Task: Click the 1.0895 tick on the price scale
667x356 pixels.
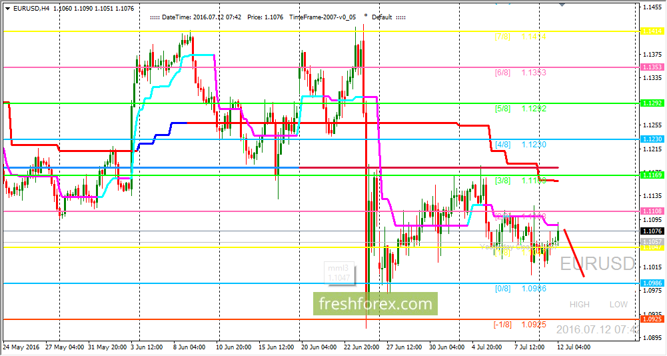Action: pyautogui.click(x=652, y=338)
